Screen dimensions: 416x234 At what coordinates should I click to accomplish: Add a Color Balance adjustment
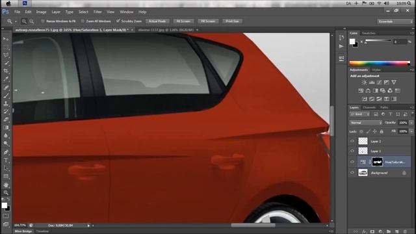pyautogui.click(x=368, y=91)
